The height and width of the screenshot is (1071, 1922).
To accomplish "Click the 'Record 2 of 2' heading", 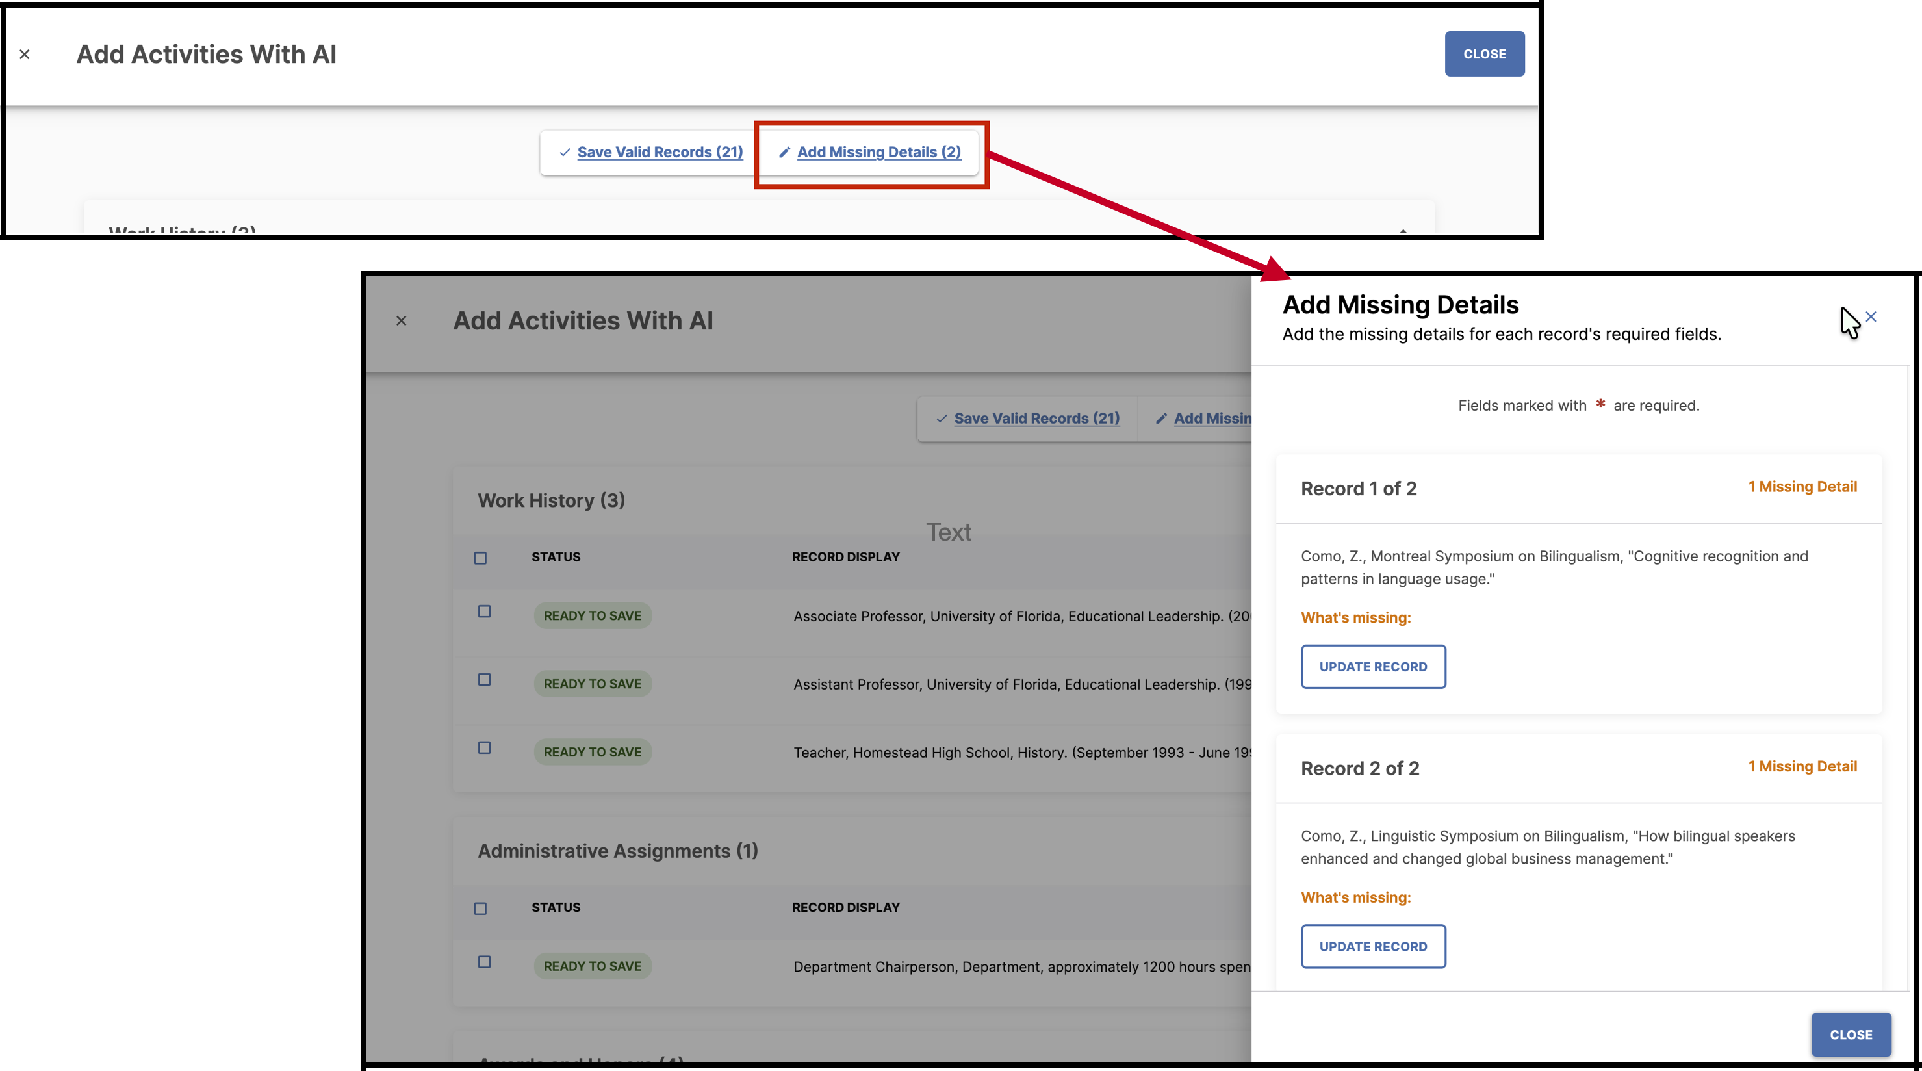I will click(1360, 769).
